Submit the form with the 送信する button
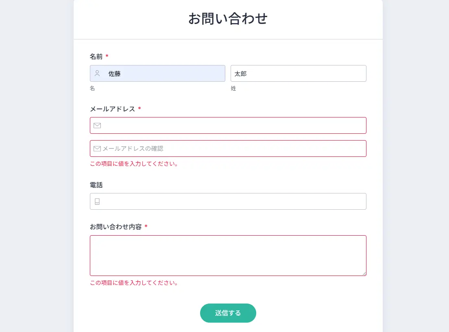 [x=228, y=313]
